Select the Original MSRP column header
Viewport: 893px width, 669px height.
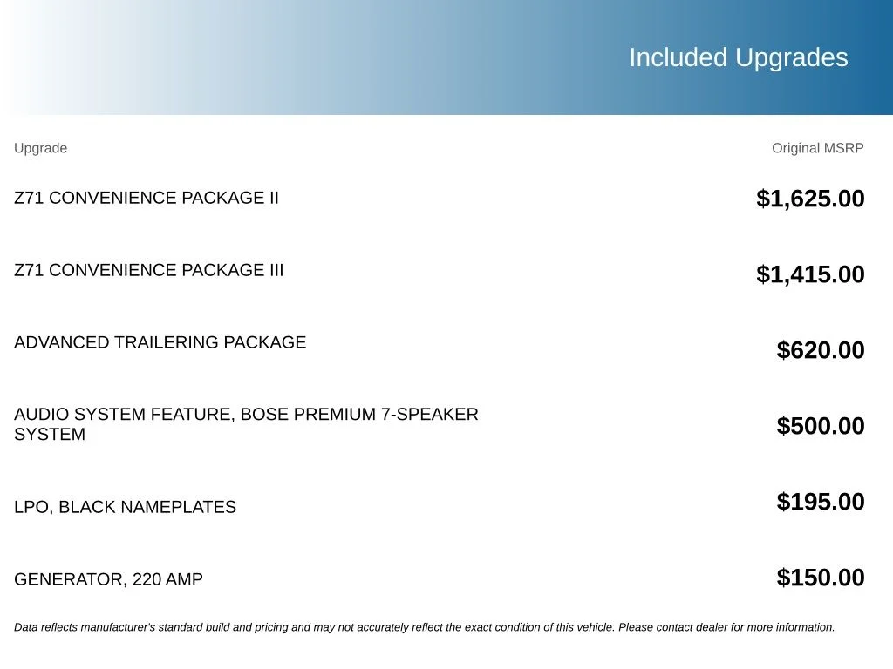[x=817, y=148]
